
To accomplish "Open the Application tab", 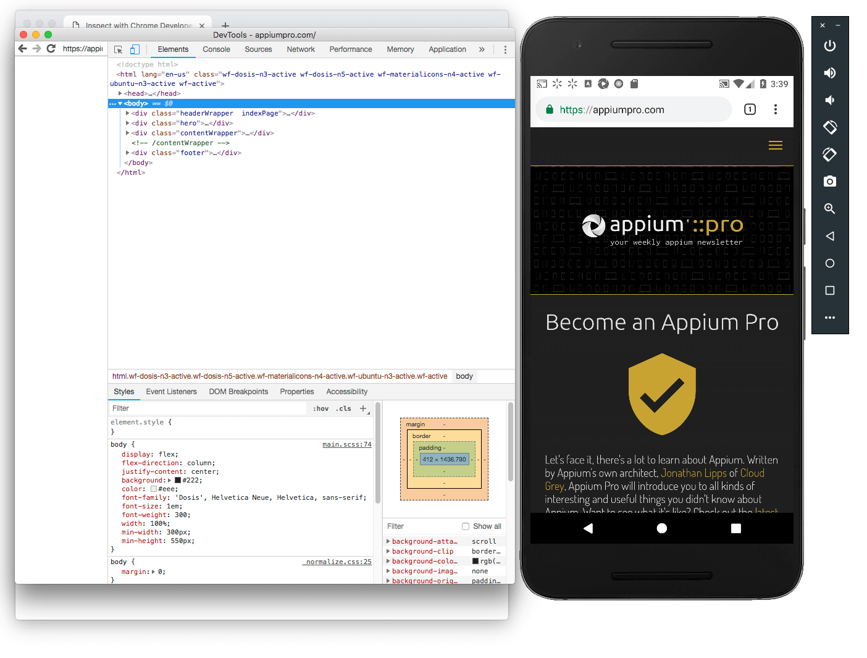I will click(447, 49).
